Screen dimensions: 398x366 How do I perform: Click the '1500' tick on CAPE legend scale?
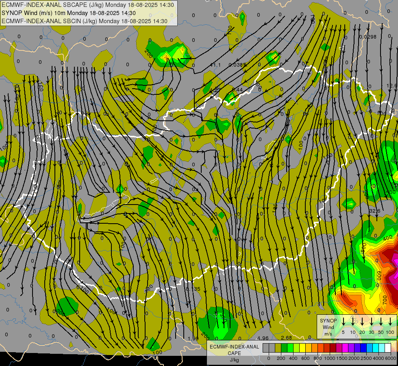341,358
